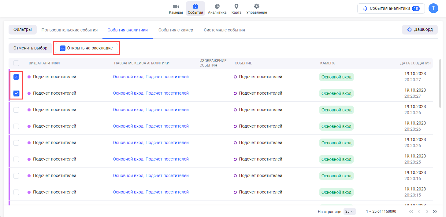Click the user avatar icon T

pos(433,9)
